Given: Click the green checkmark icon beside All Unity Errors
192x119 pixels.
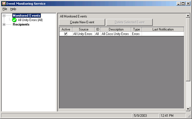Looking at the screenshot, I should pos(14,20).
